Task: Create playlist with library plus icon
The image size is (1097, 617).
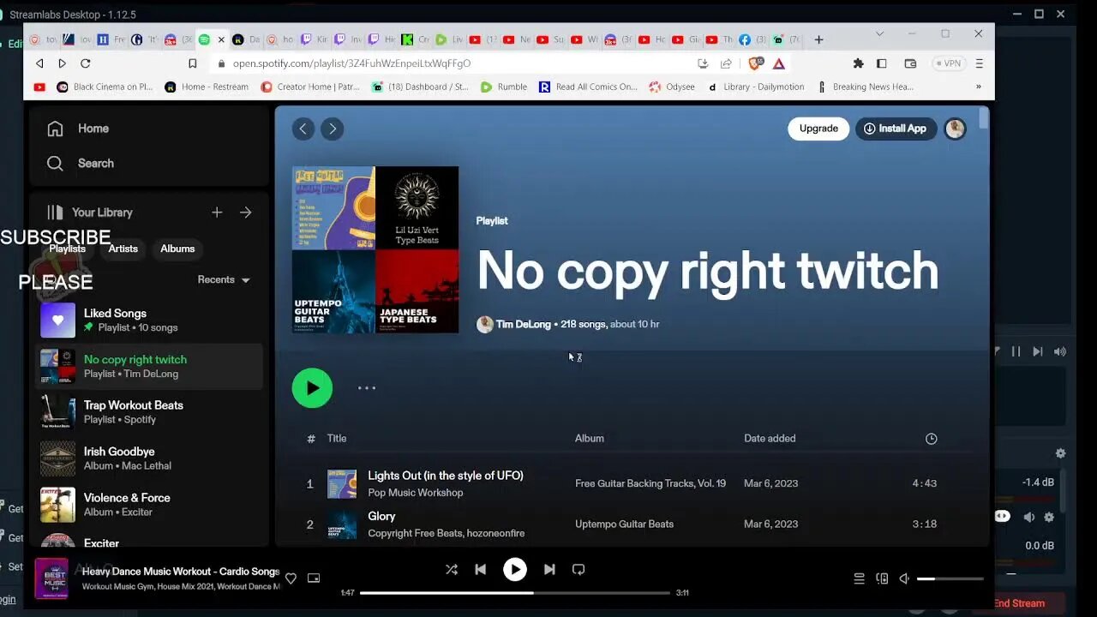Action: click(x=217, y=213)
